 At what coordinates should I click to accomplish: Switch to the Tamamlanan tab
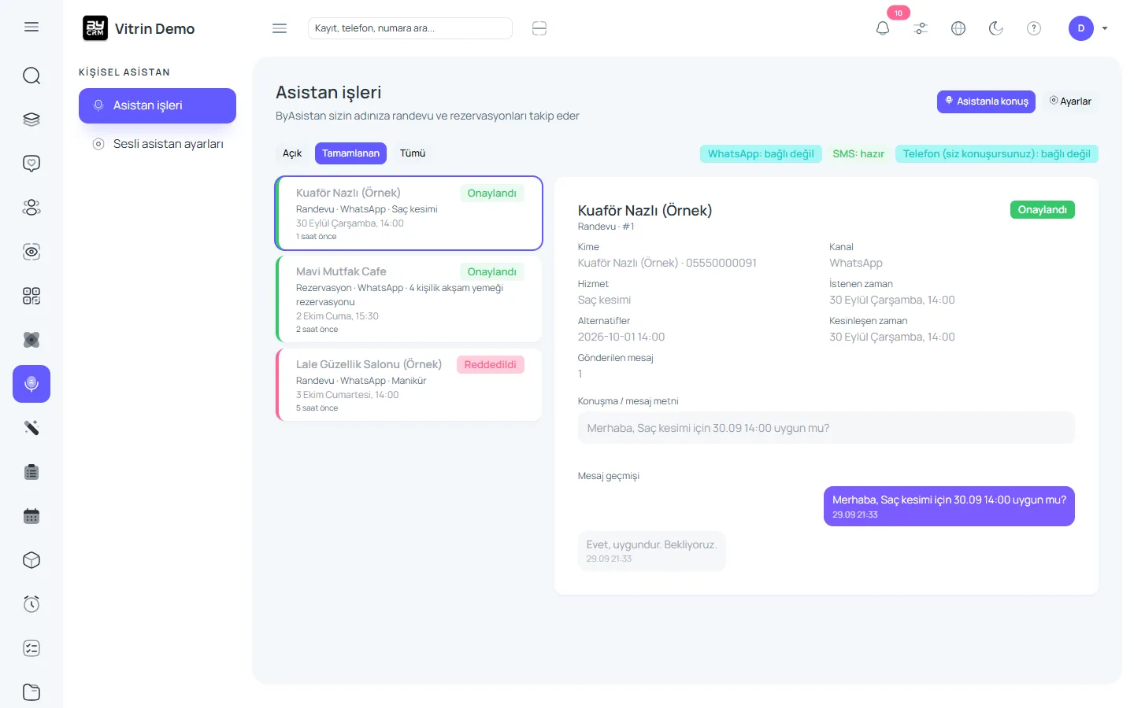(x=350, y=153)
